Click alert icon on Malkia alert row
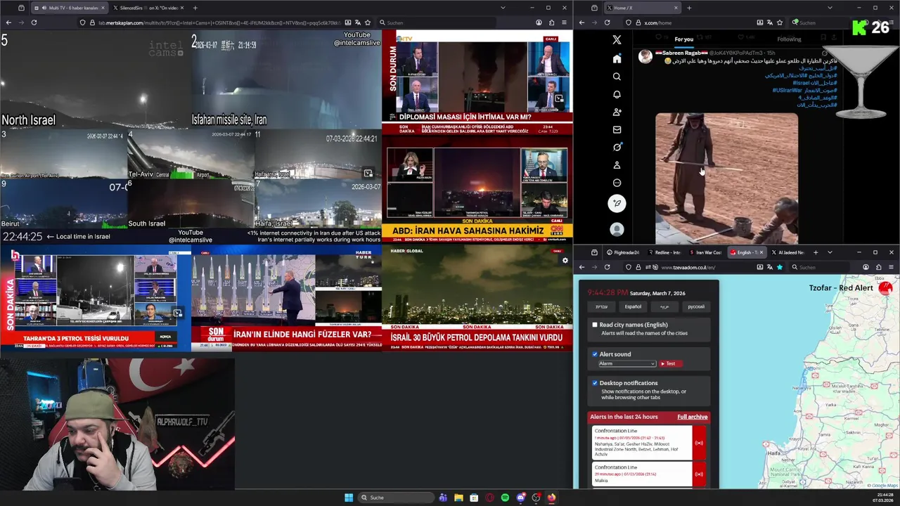This screenshot has width=900, height=506. (699, 474)
